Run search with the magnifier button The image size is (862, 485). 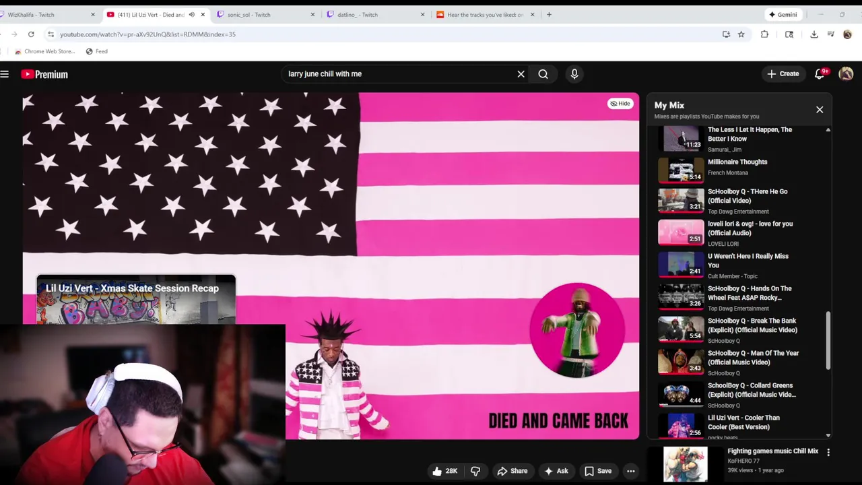click(543, 74)
